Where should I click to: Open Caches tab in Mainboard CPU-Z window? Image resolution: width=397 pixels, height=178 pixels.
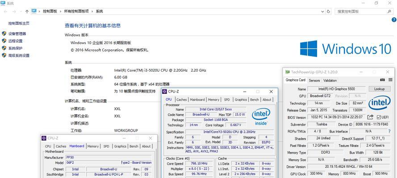point(61,146)
